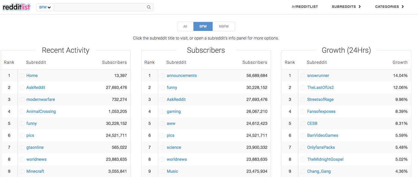
Task: Visit the AnimalCrossing subreddit
Action: pos(41,111)
